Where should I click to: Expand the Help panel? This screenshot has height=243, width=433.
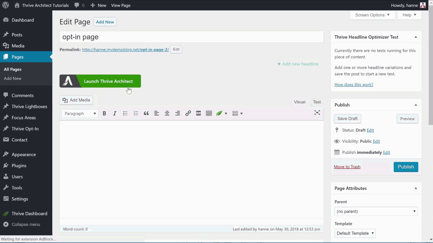coord(409,15)
